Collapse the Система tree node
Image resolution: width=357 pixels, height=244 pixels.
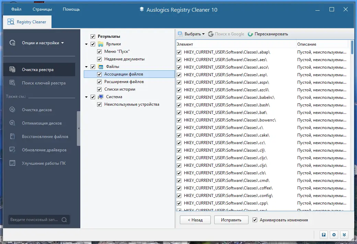[x=86, y=97]
